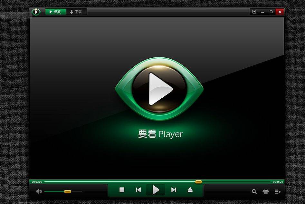The width and height of the screenshot is (305, 204).
Task: Skip to the next track
Action: [174, 190]
